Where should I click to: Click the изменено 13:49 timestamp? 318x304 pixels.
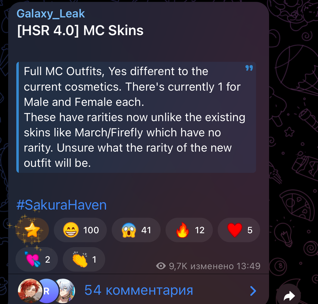pos(225,266)
